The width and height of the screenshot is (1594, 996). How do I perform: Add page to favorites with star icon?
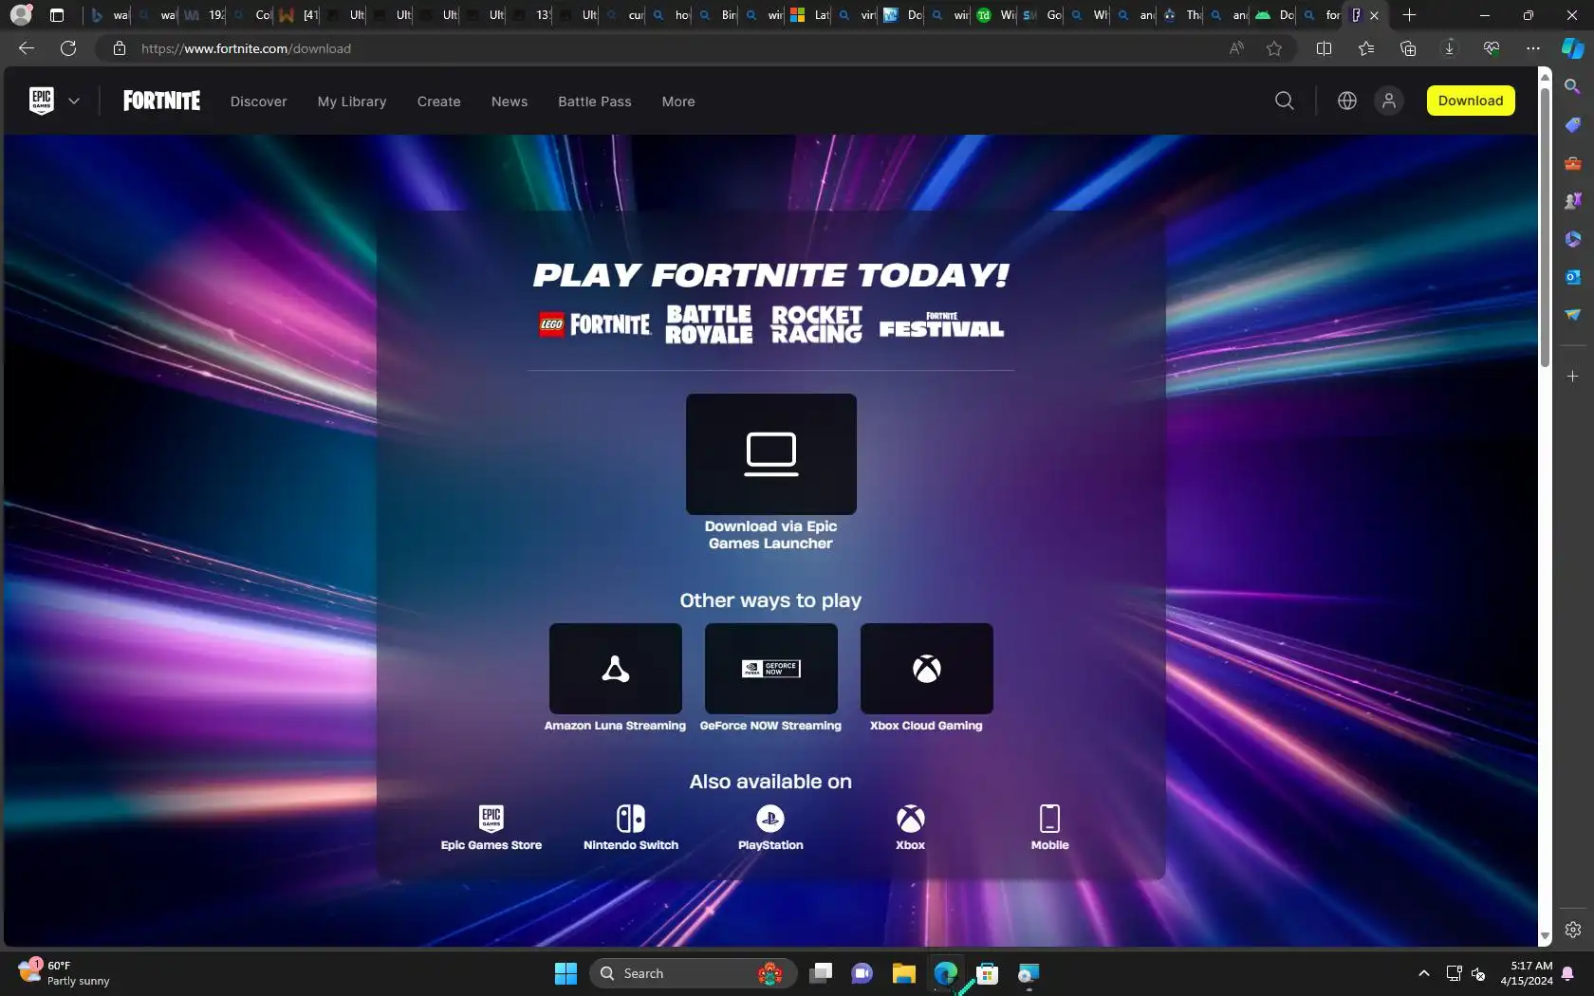1274,48
